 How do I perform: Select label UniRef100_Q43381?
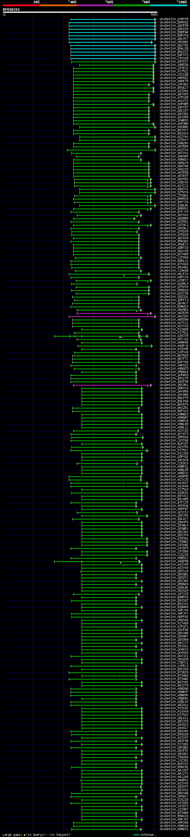pyautogui.click(x=174, y=114)
